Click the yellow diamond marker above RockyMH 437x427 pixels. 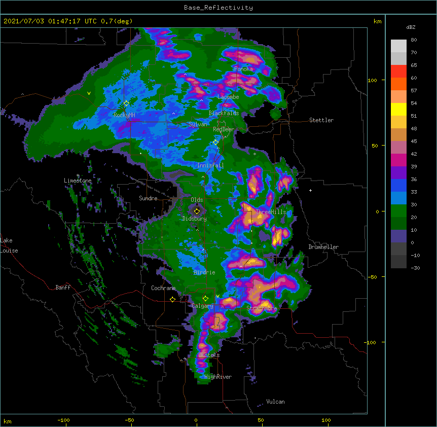coord(126,103)
